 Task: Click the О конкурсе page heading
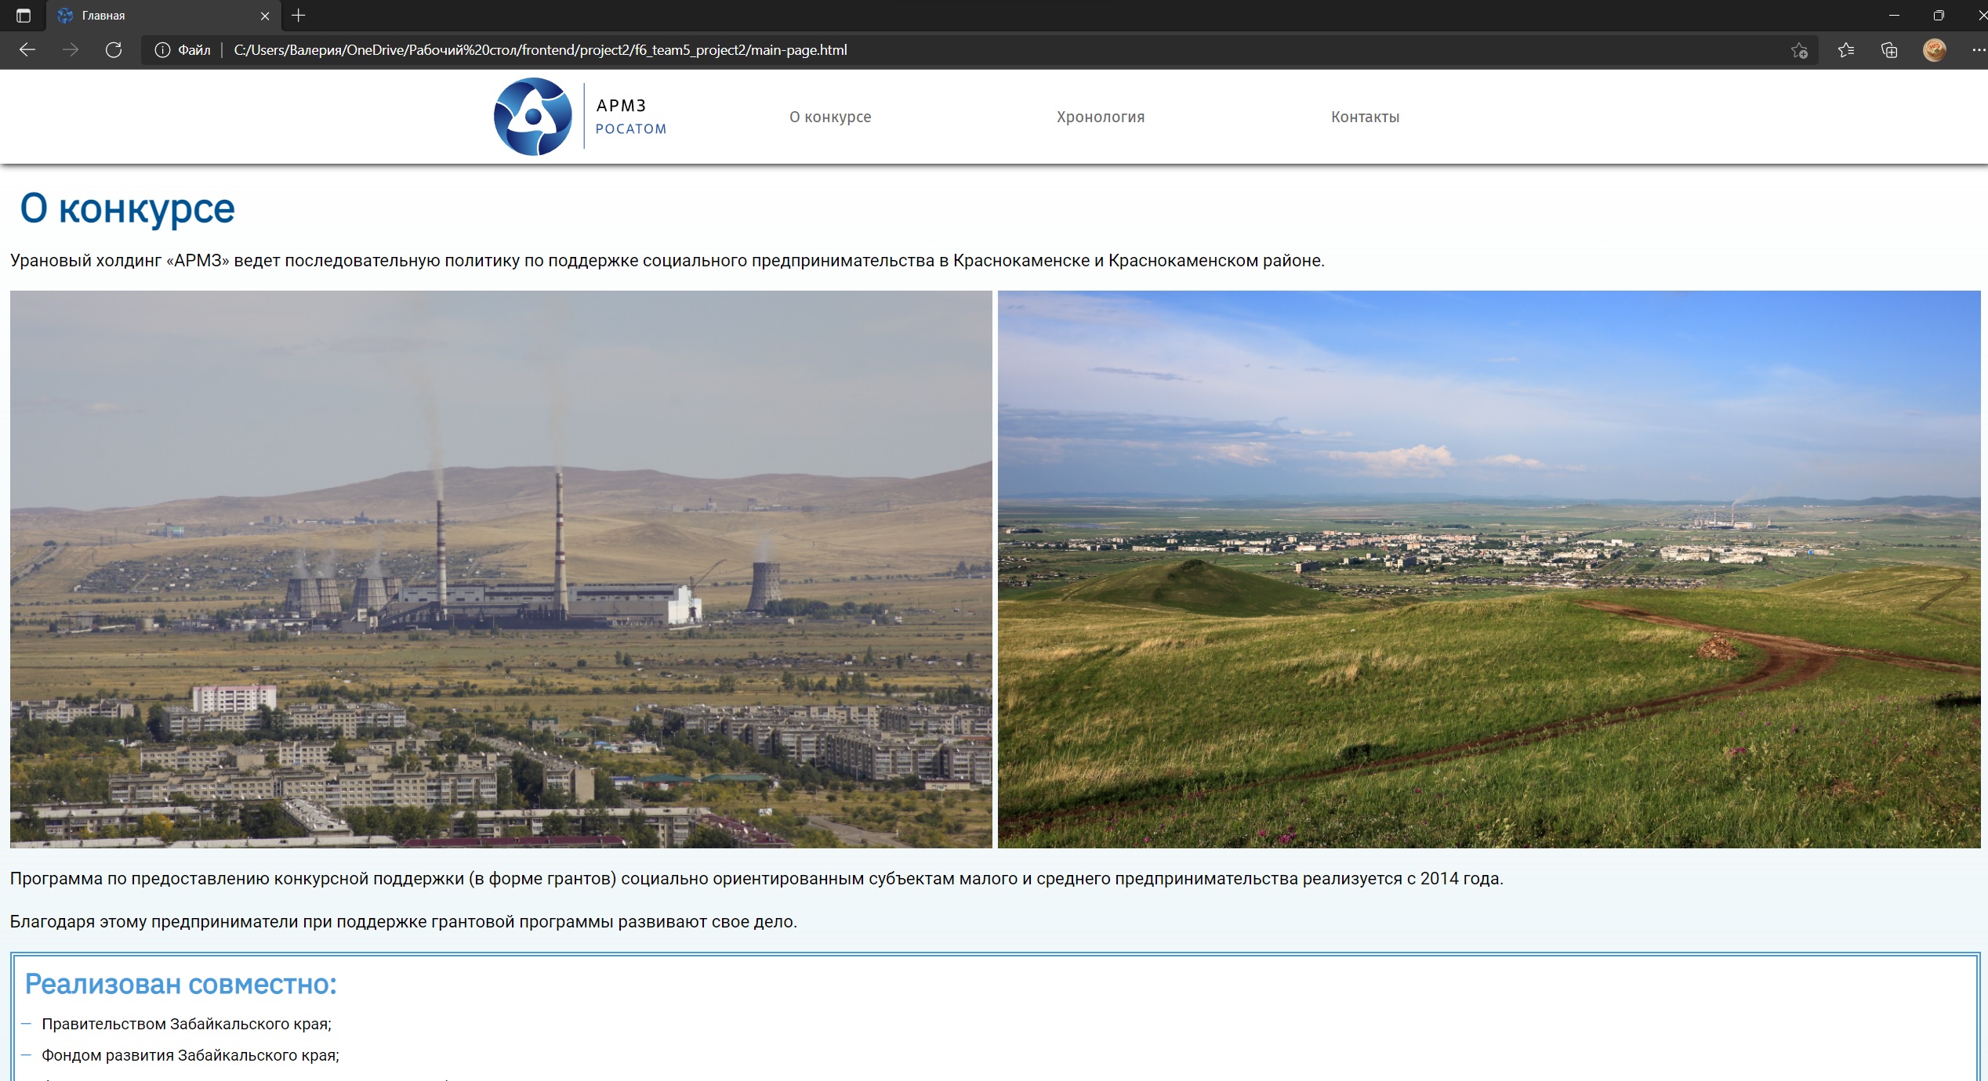point(128,208)
